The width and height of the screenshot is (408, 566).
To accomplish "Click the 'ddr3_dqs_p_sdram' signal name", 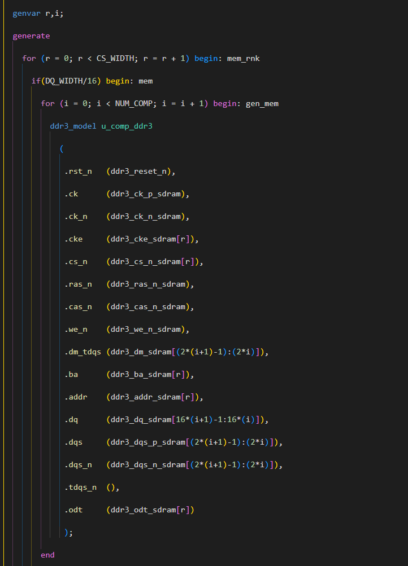I will (x=148, y=442).
